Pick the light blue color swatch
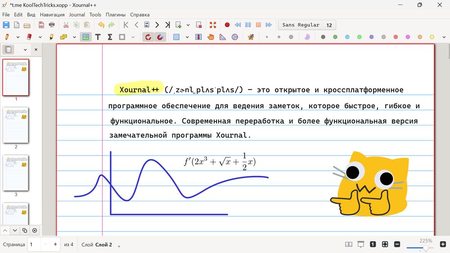 [x=347, y=37]
